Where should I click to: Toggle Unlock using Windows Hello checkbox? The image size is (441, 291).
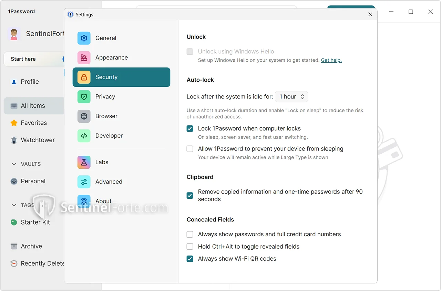pos(190,52)
